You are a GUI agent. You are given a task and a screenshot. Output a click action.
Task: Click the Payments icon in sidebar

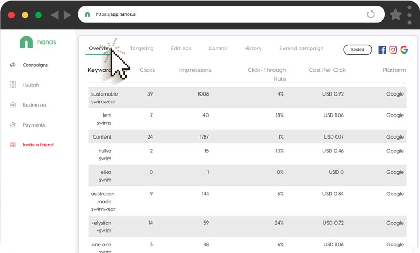13,125
